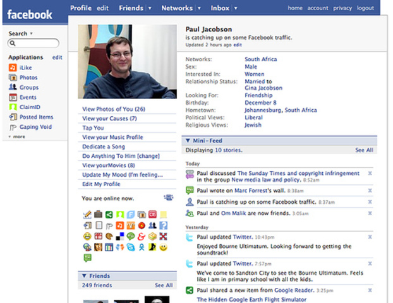Click the Photos icon in the Applications sidebar
This screenshot has width=393, height=303.
[x=13, y=78]
